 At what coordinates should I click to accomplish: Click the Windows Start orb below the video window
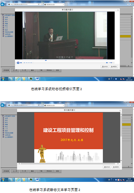[x=3, y=79]
